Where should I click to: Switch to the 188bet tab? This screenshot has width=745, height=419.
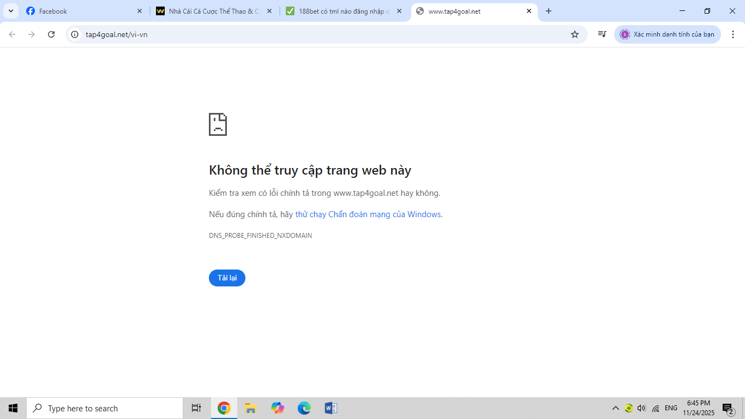point(344,11)
